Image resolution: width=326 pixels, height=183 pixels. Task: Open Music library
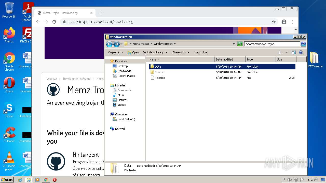pyautogui.click(x=118, y=95)
